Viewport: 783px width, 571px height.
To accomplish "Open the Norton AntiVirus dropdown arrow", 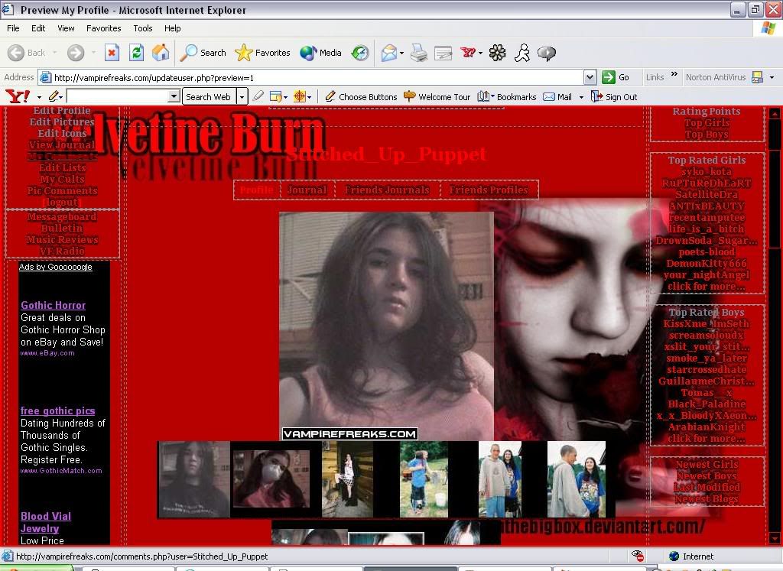I will [x=772, y=77].
